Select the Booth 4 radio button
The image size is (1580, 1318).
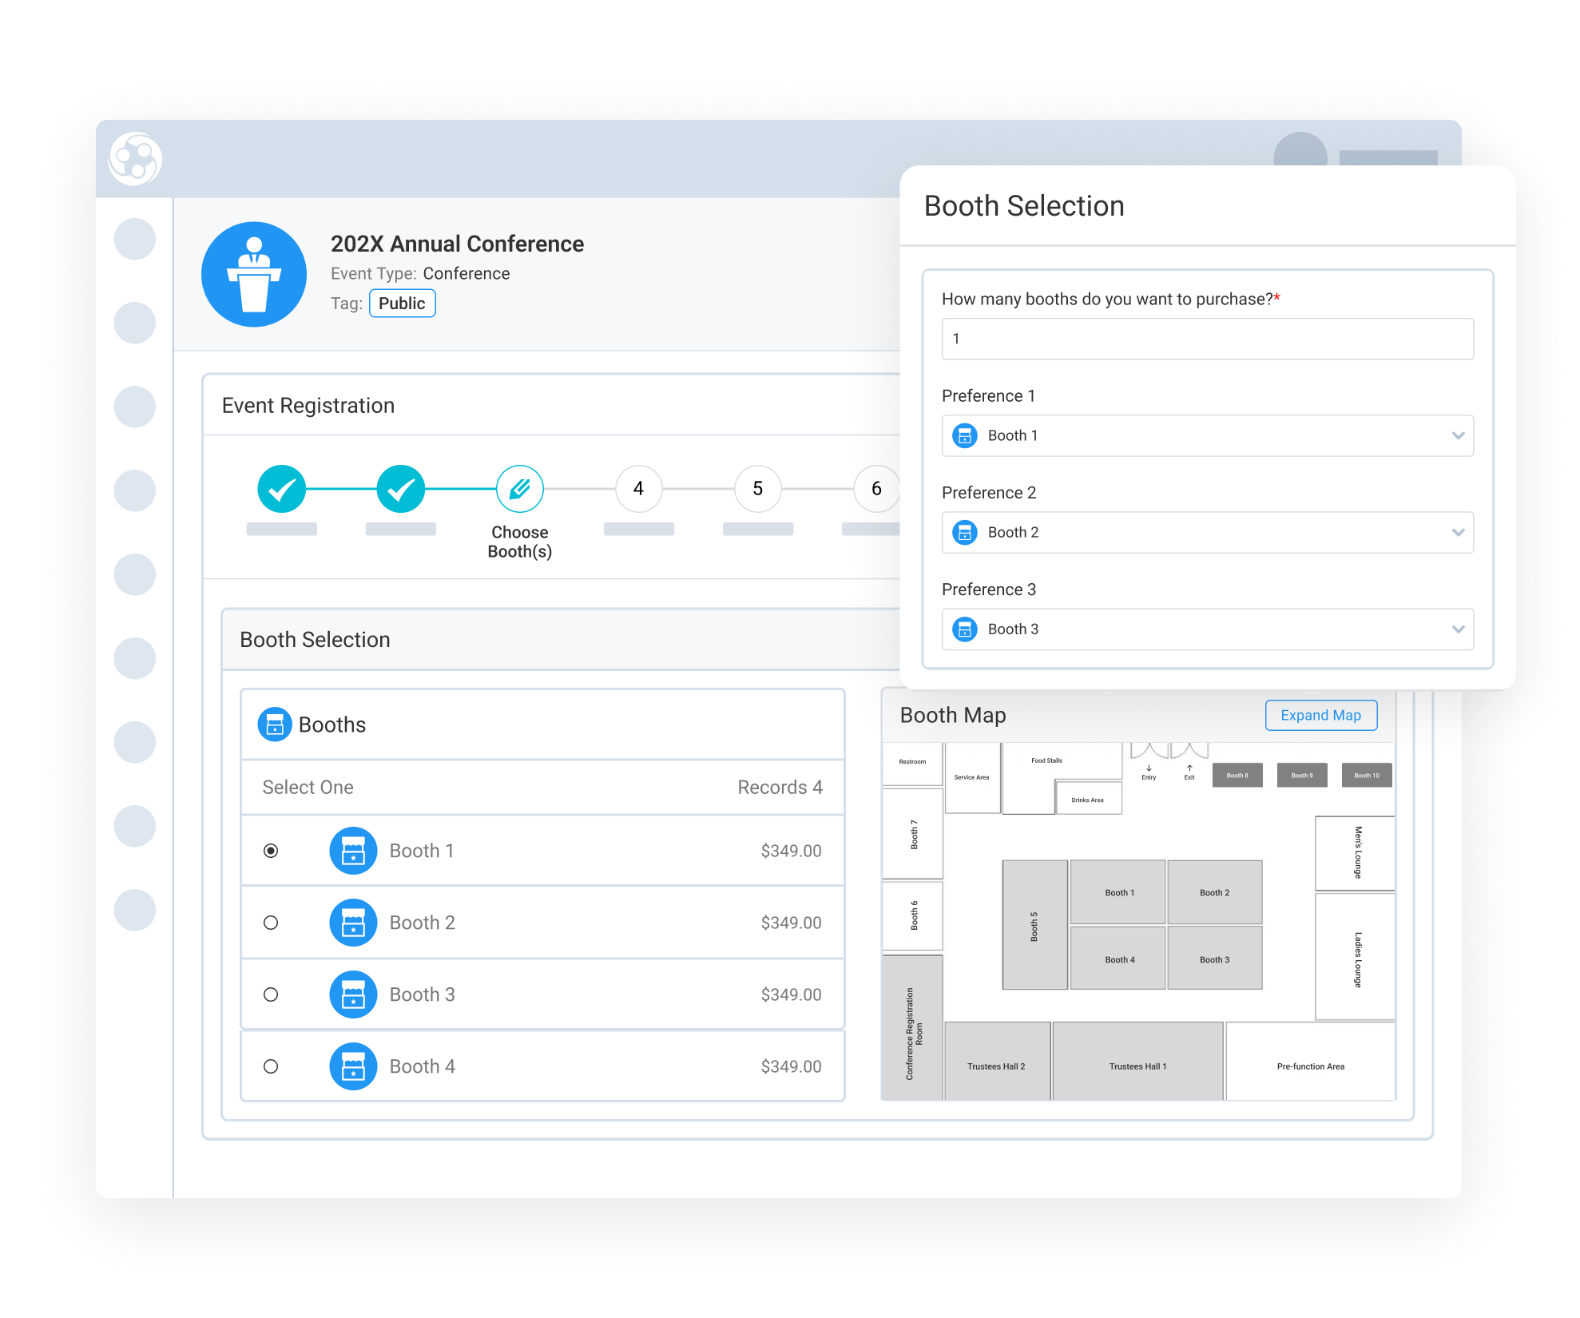pos(271,1066)
